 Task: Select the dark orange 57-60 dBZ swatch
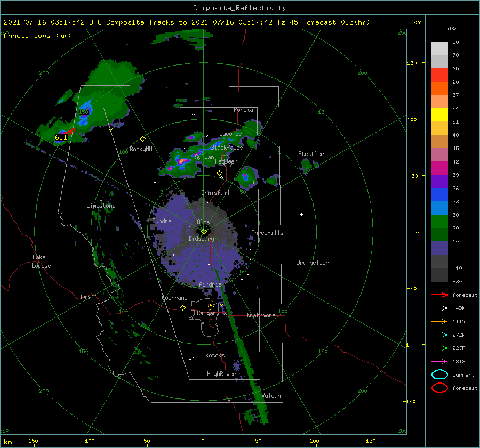(439, 88)
